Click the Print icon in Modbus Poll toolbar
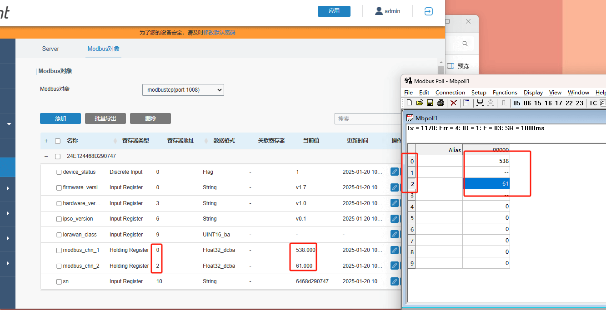 [x=440, y=103]
